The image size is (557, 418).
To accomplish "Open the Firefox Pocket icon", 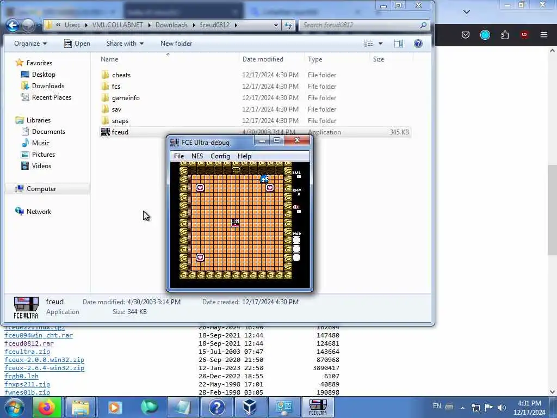I will pyautogui.click(x=466, y=35).
